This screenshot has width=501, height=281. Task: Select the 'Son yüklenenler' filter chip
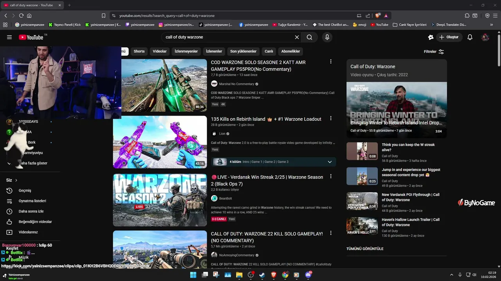pyautogui.click(x=243, y=51)
